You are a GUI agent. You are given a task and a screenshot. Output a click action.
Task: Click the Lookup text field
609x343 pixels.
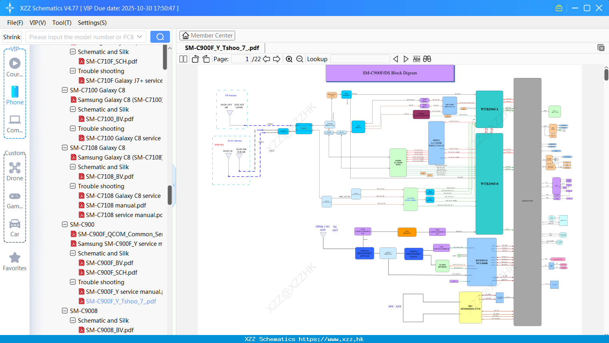click(360, 59)
